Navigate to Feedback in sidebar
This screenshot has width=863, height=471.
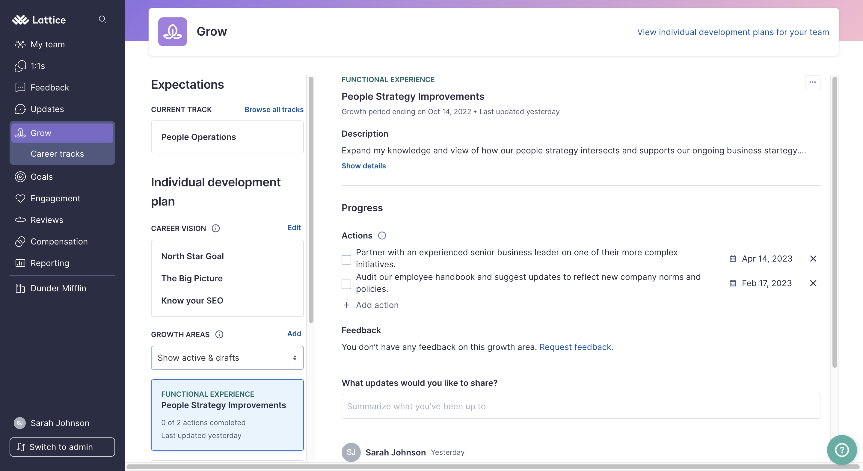49,87
